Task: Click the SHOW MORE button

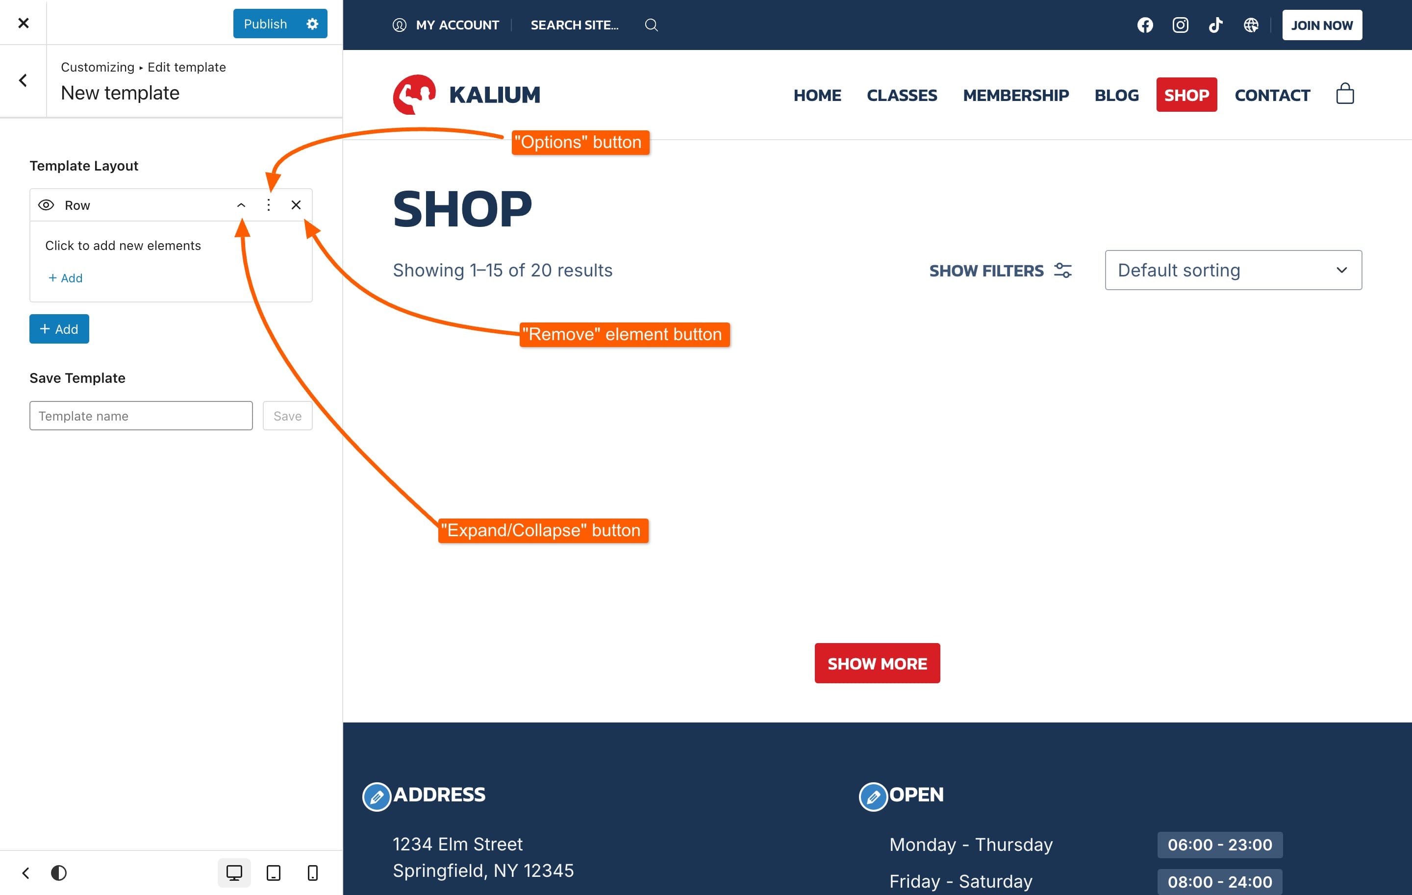Action: tap(877, 664)
